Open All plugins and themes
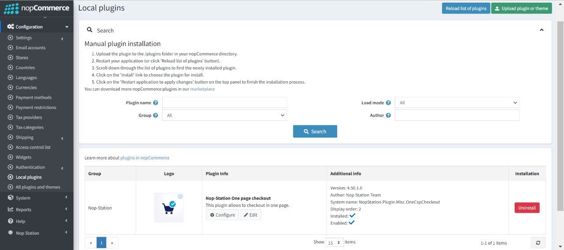Screen dimensions: 564x250 click(38, 187)
